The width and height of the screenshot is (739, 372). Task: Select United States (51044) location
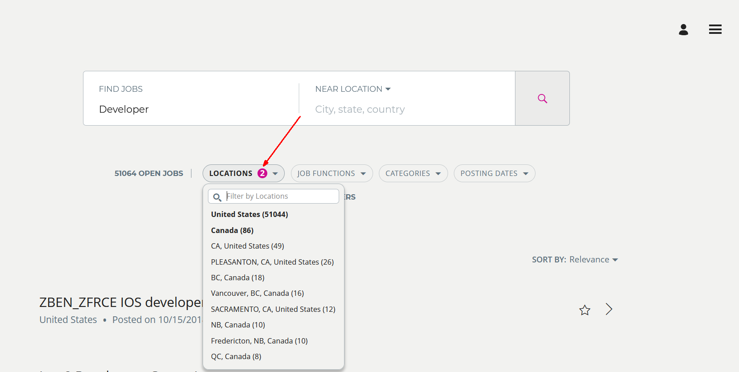coord(249,214)
